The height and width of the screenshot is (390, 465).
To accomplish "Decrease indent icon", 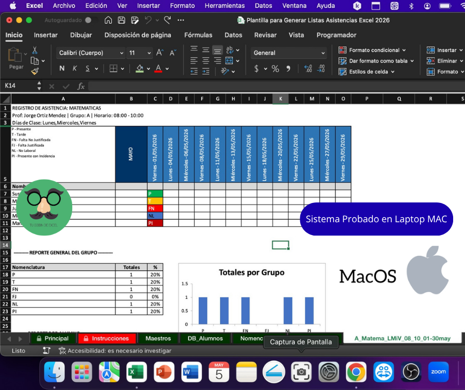I will coord(193,72).
